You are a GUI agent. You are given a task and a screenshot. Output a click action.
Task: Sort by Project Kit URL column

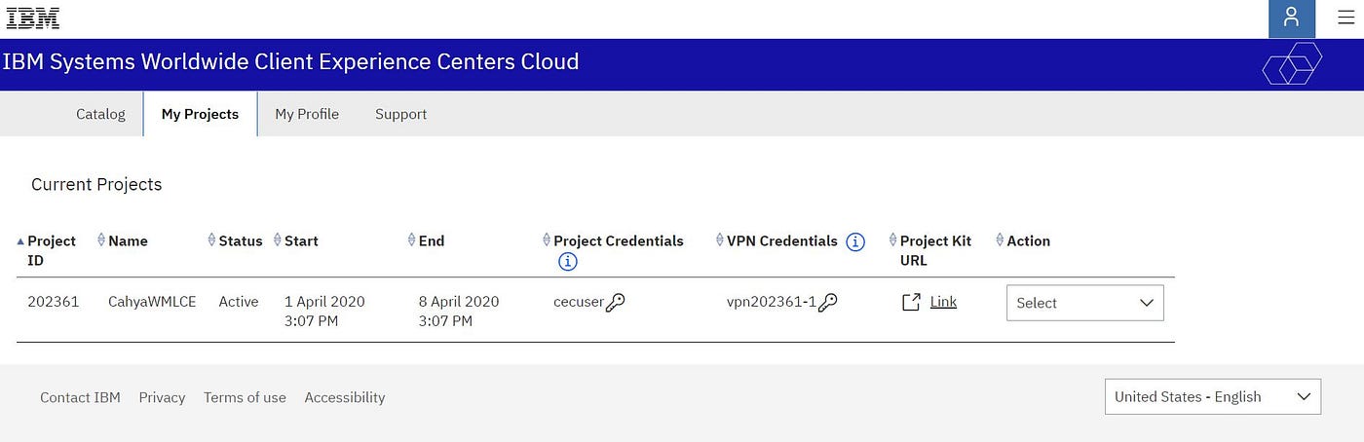point(893,240)
